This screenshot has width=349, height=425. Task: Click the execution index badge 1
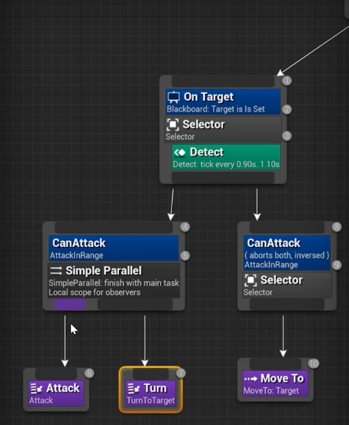[x=287, y=81]
